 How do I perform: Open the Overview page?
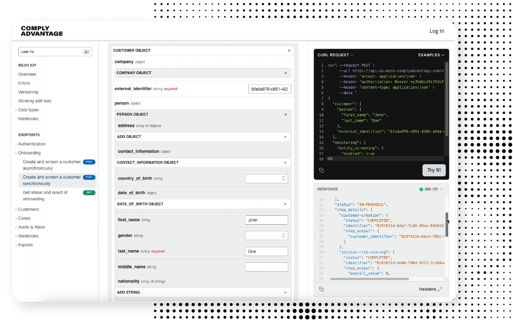[27, 75]
